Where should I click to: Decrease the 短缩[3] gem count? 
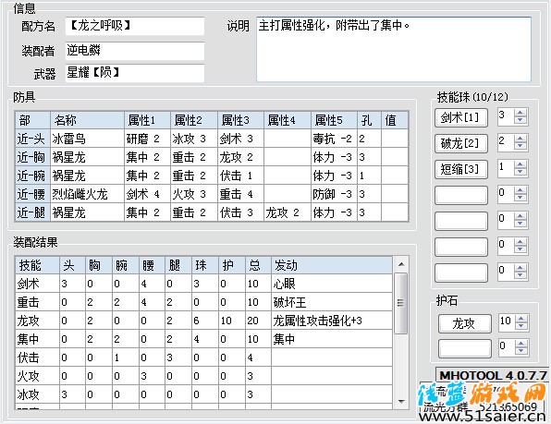pos(520,172)
